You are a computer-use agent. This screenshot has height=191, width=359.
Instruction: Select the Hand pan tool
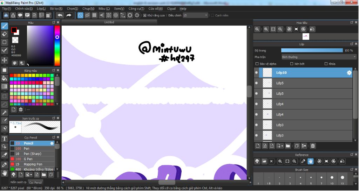[x=4, y=173]
